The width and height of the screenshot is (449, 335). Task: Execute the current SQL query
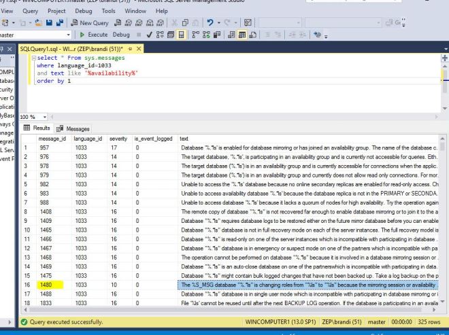pyautogui.click(x=94, y=34)
